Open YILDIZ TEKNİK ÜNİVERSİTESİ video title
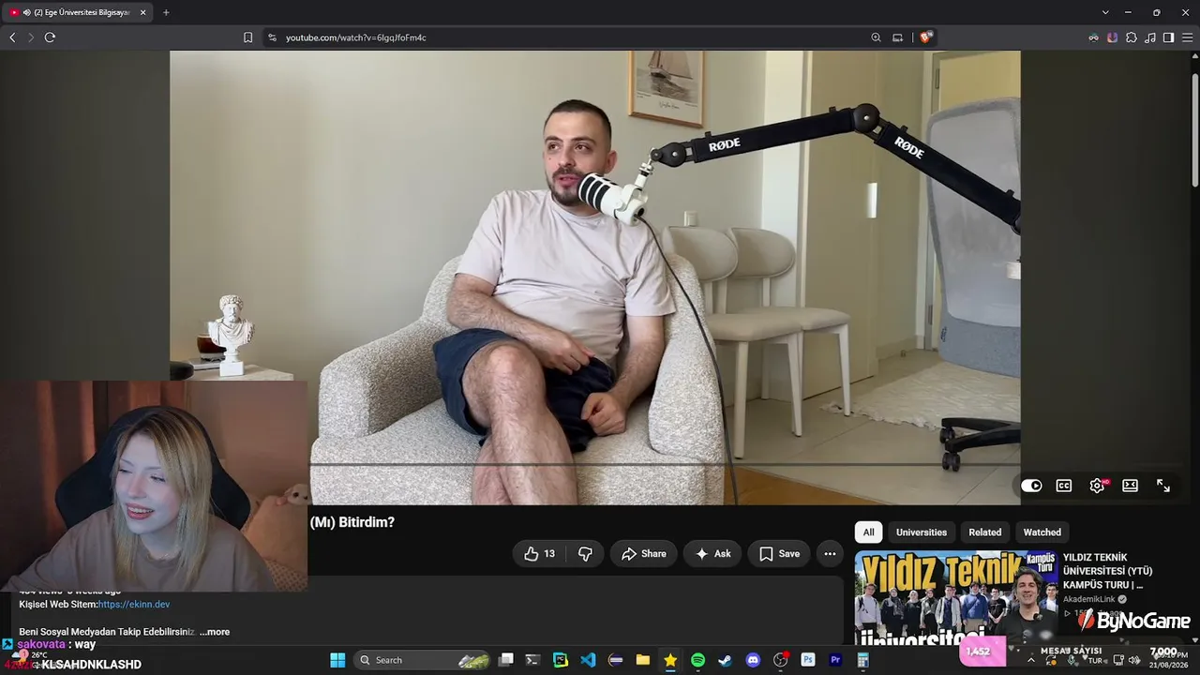Viewport: 1200px width, 675px height. coord(1108,571)
